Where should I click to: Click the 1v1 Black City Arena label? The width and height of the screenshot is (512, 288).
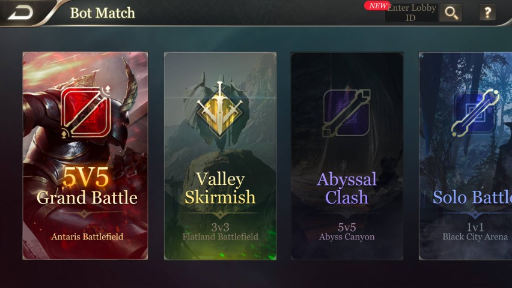(475, 232)
